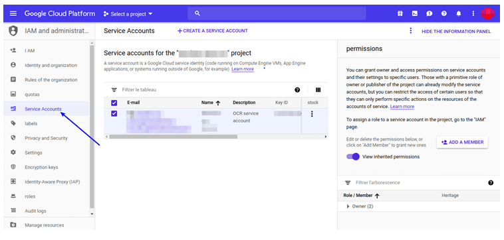
Task: Click the labels tag icon
Action: click(13, 123)
